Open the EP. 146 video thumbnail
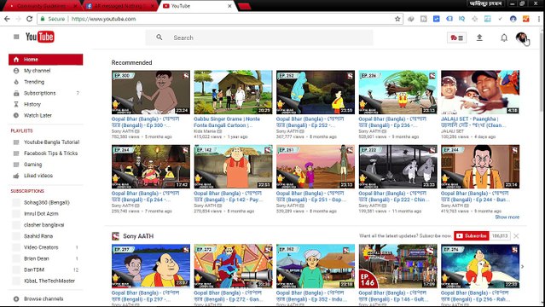The image size is (545, 307). pos(397,266)
